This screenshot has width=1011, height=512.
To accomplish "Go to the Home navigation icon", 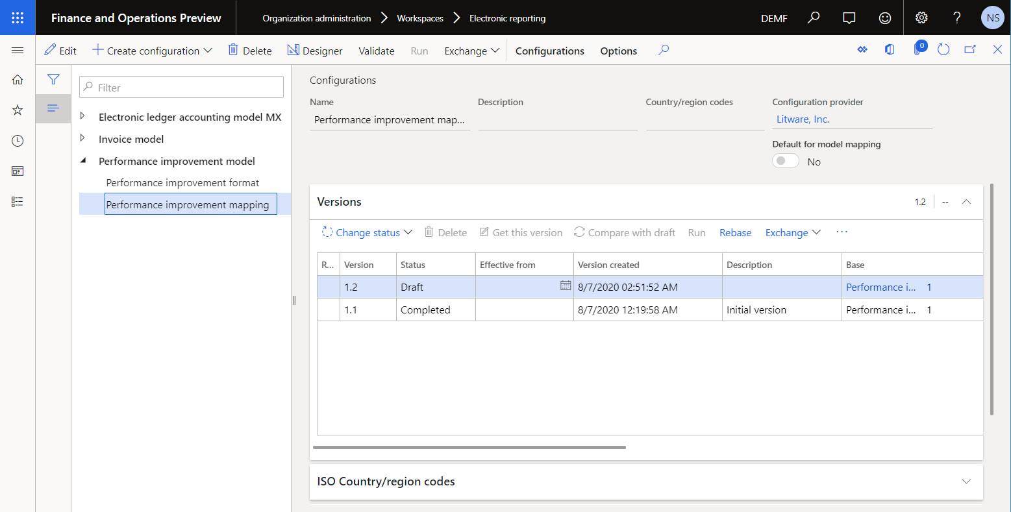I will tap(17, 79).
